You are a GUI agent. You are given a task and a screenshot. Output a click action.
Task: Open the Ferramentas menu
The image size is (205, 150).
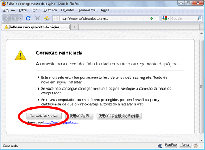coord(87,10)
